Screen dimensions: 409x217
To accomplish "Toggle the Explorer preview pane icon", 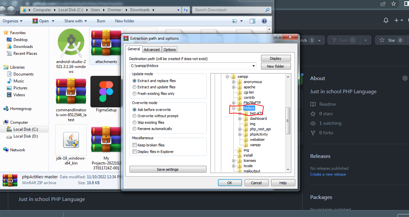I will tap(252, 21).
